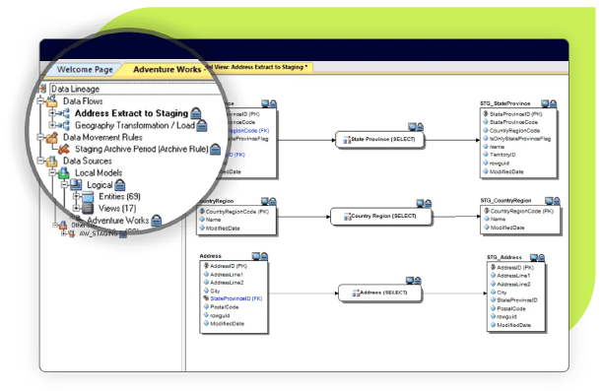Image resolution: width=602 pixels, height=391 pixels.
Task: Select the StateProvinceID (FK) column in Address
Action: point(236,298)
